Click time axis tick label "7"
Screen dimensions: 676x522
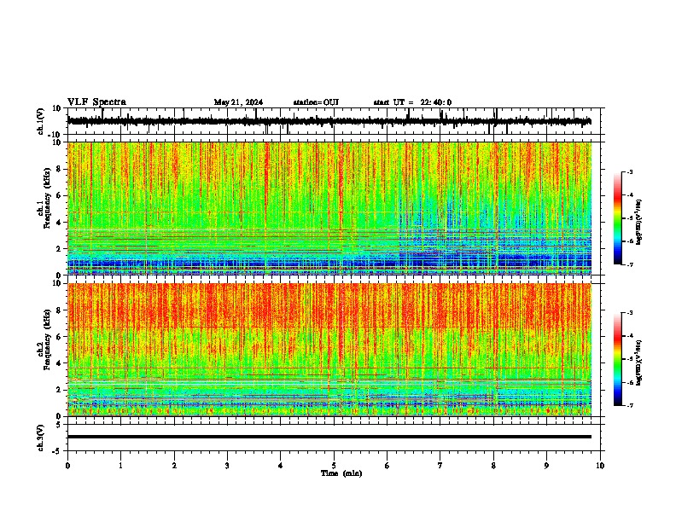point(440,466)
